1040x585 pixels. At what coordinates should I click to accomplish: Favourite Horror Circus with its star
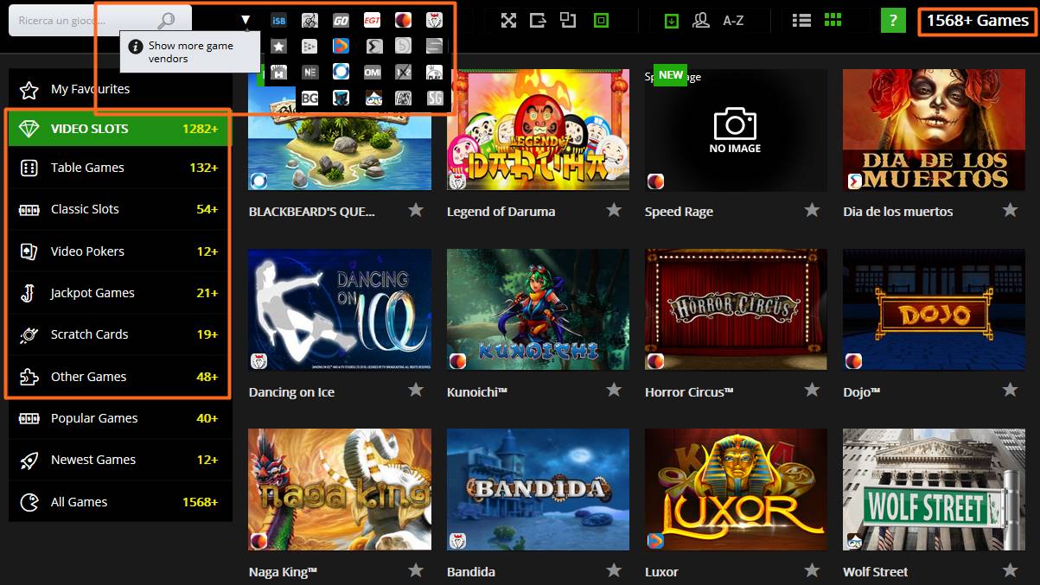[x=812, y=391]
